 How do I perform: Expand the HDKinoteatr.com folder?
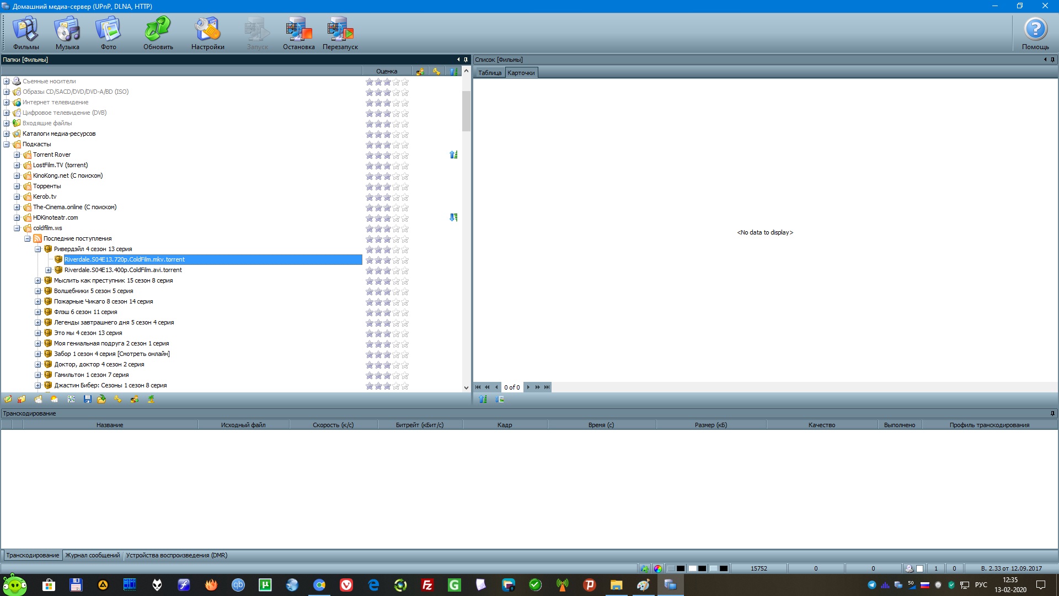17,218
